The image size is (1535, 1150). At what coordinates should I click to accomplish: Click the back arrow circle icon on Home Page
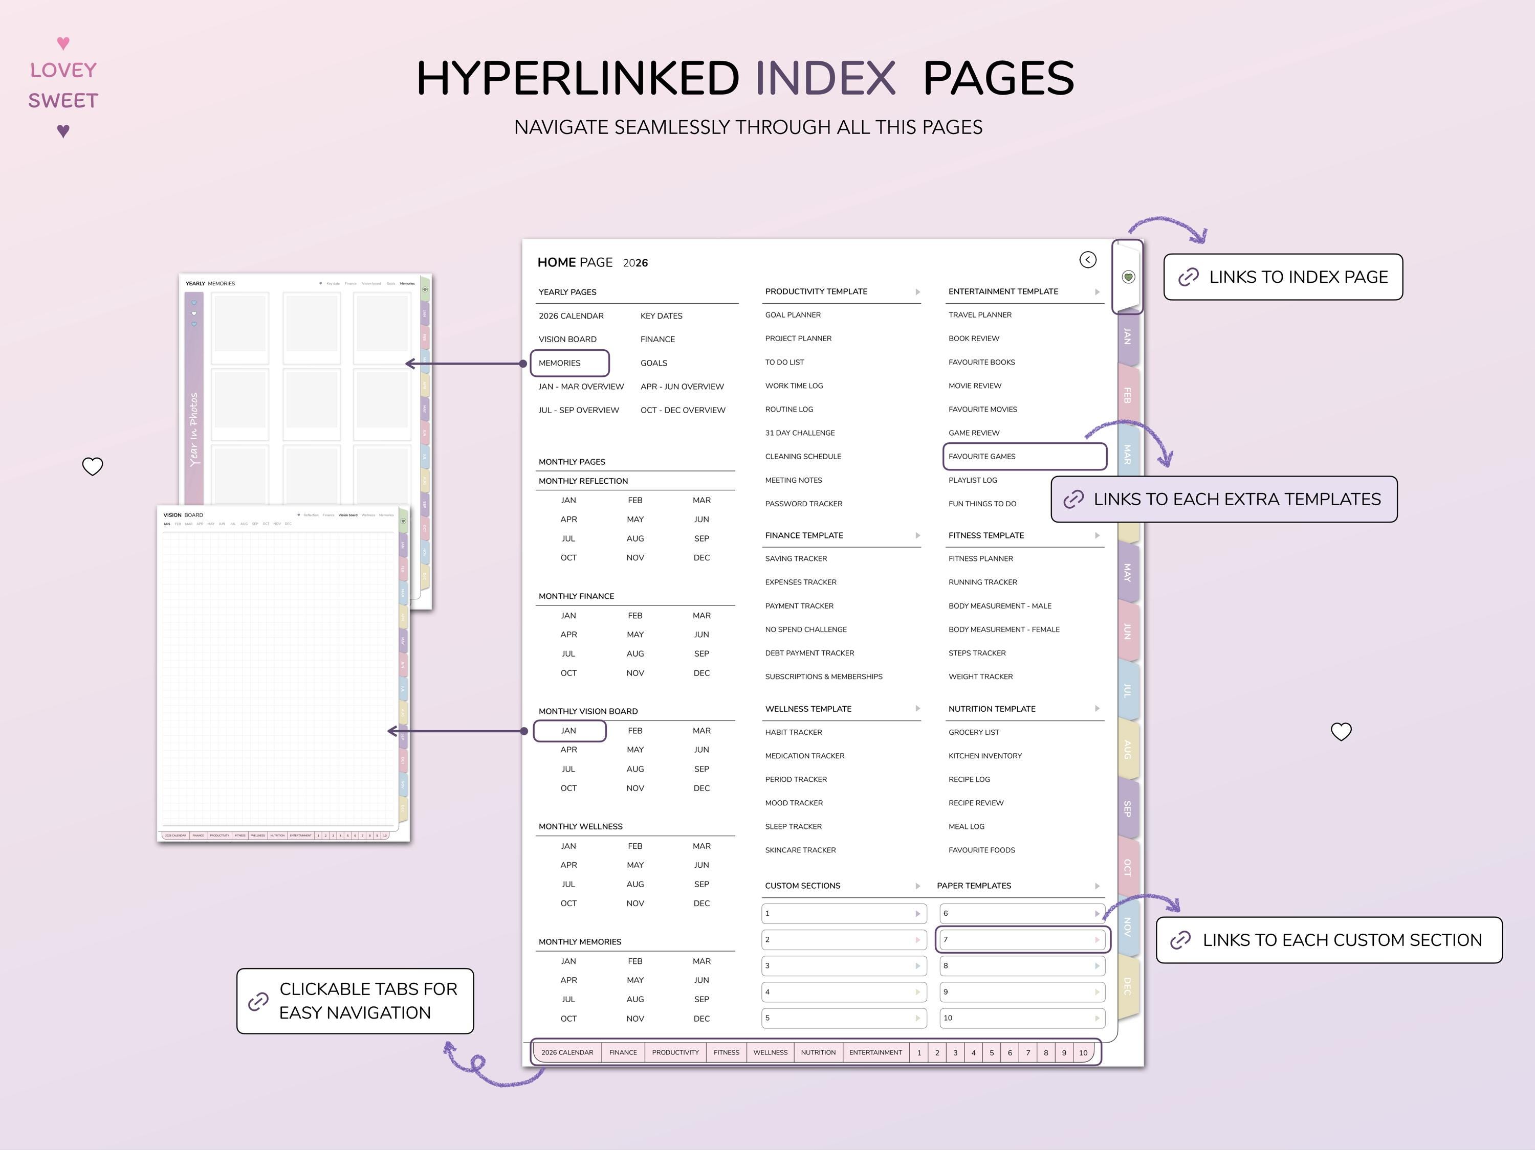point(1087,259)
